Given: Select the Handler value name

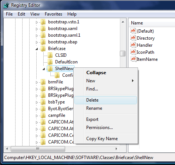Looking at the screenshot, I should pos(145,45).
